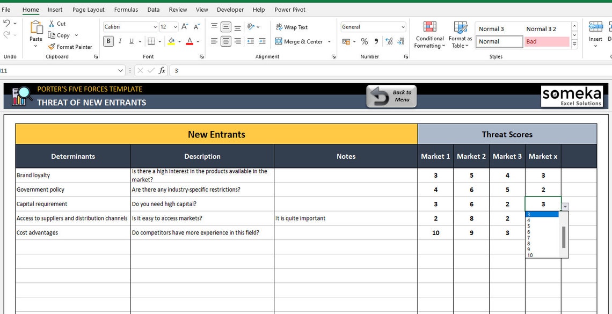
Task: Open the General number format dropdown
Action: 404,27
